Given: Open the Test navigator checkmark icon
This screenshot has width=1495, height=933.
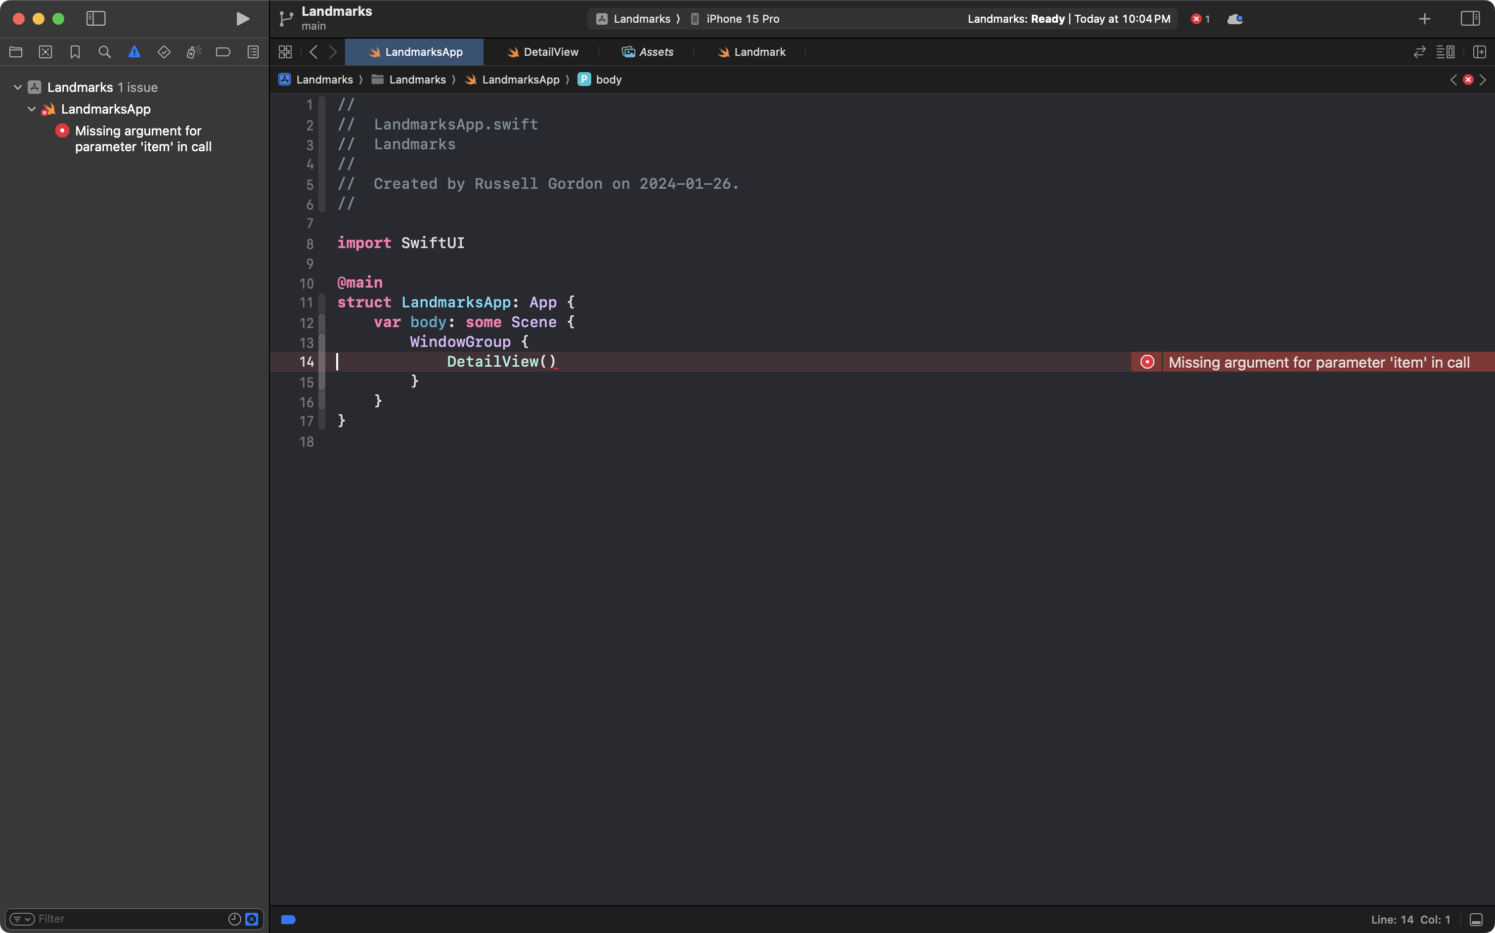Looking at the screenshot, I should click(164, 52).
